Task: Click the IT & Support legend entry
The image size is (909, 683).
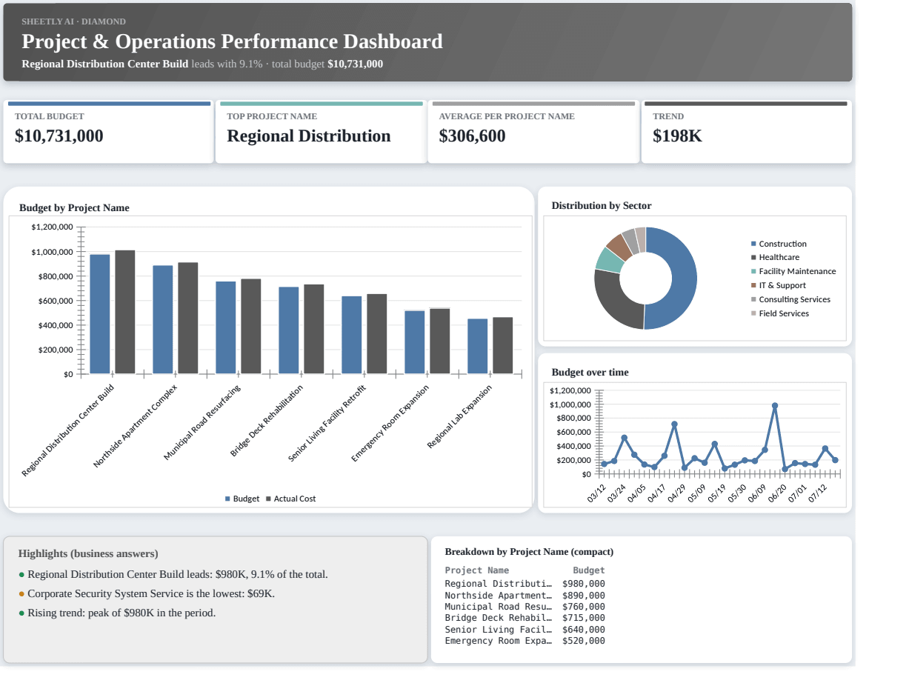Action: click(779, 286)
